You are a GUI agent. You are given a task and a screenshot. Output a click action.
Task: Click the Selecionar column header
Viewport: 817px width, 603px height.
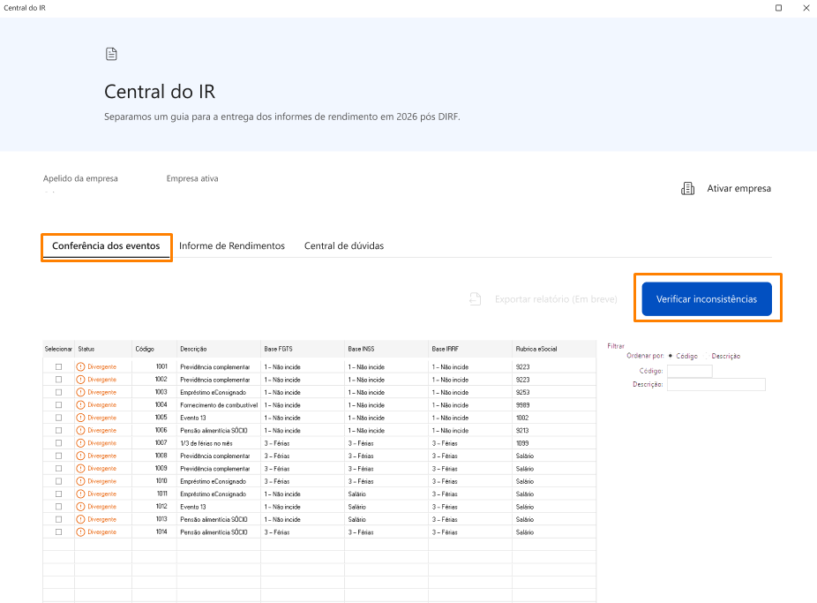(58, 350)
